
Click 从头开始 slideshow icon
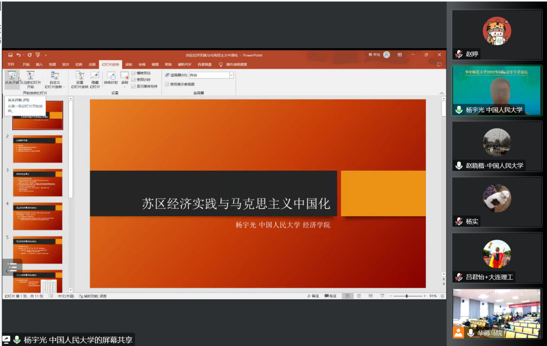point(12,76)
